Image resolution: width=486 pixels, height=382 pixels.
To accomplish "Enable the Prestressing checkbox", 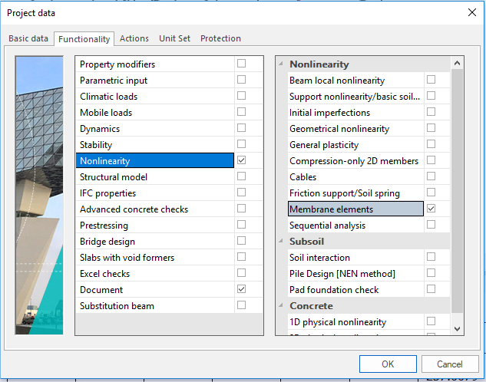I will coord(242,225).
